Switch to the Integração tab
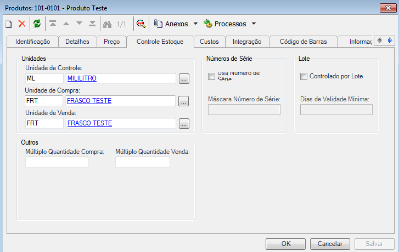399x252 pixels. click(247, 42)
